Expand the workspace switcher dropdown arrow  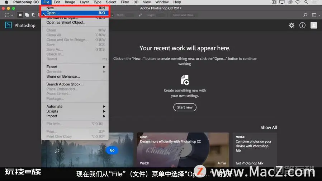(319, 15)
